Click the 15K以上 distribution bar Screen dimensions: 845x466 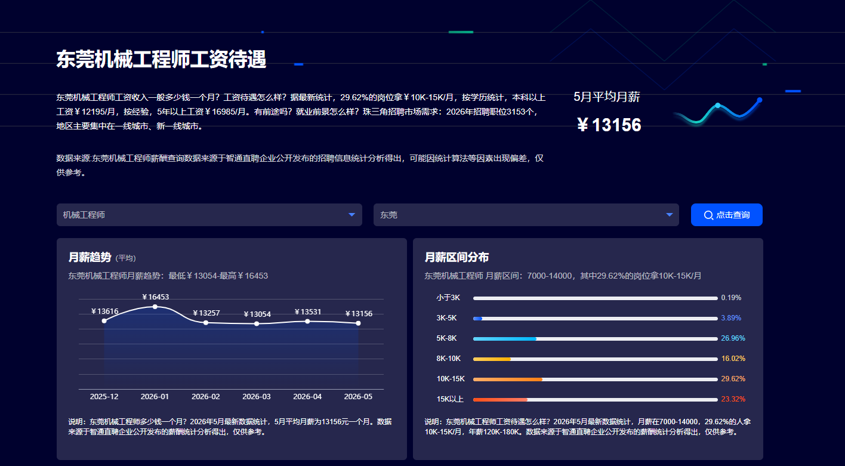(x=596, y=399)
